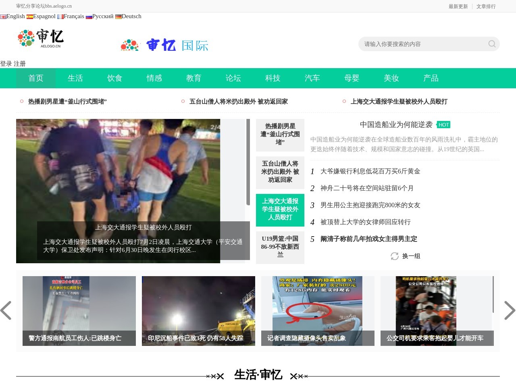Select the highlighted 上海交大通报学生疑被校外人员殴打 sidebar item

[280, 210]
